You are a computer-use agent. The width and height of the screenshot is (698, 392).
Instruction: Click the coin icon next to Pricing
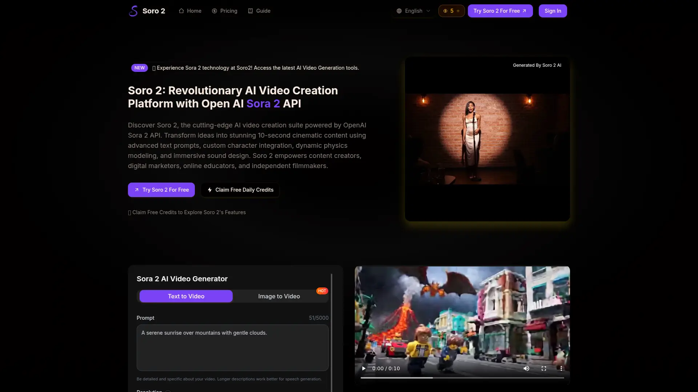click(214, 11)
